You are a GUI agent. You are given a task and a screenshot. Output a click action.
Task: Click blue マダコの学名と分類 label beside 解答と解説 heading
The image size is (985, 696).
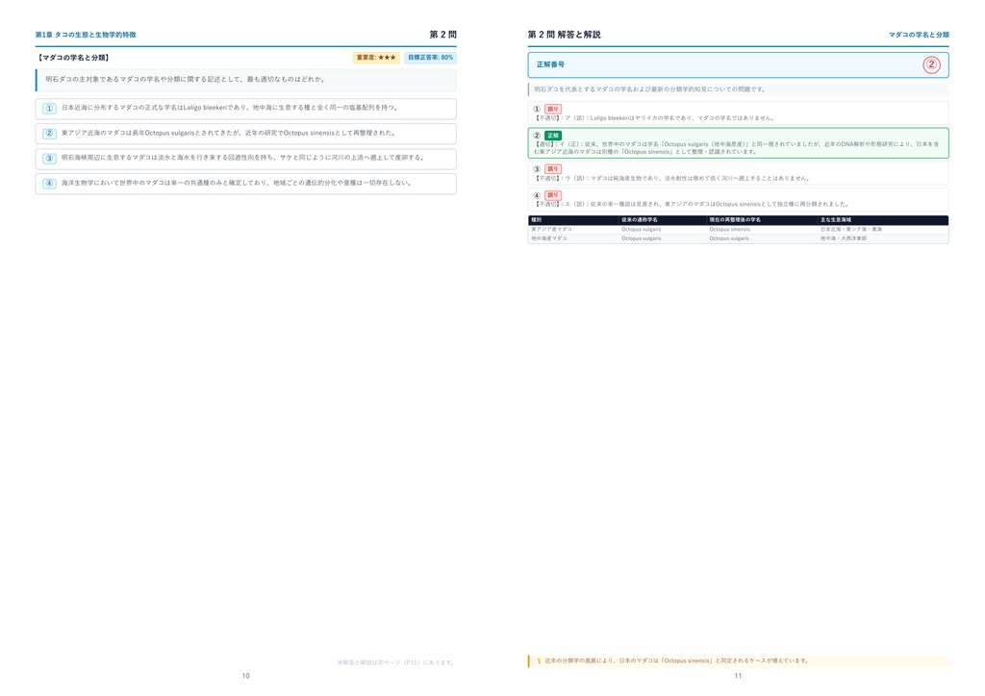919,35
